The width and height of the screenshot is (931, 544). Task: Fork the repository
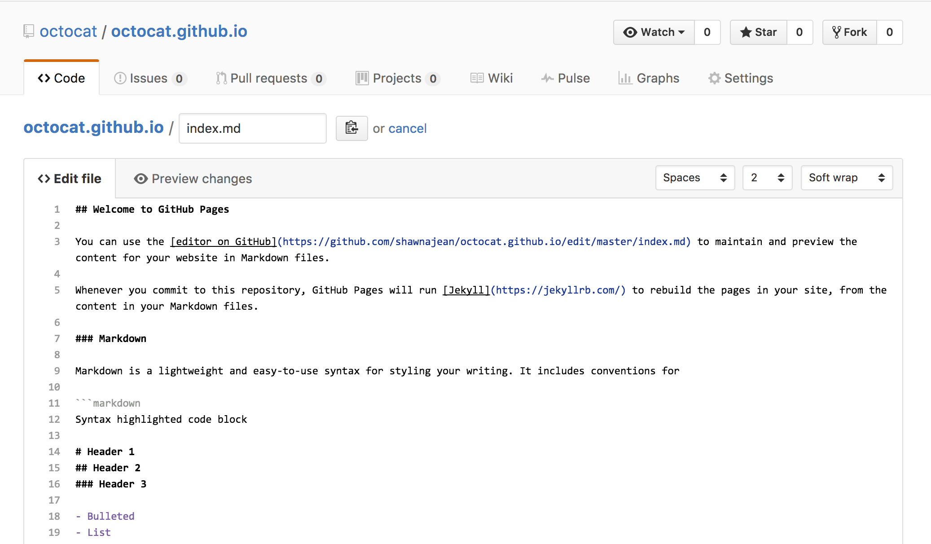850,32
